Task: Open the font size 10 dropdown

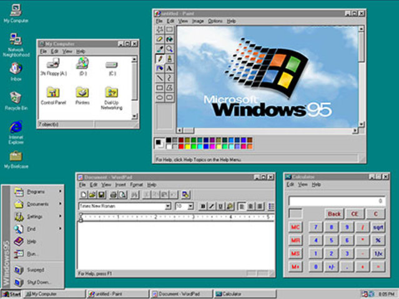Action: pos(190,206)
